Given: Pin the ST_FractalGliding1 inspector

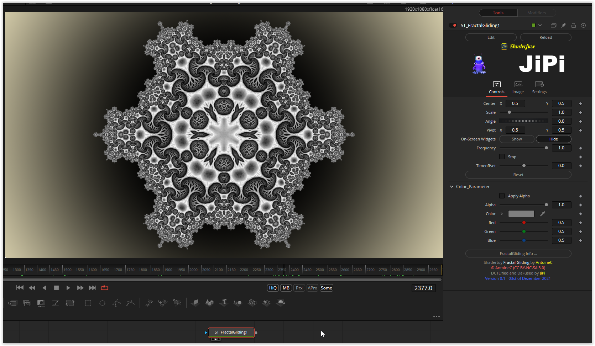Looking at the screenshot, I should coord(563,25).
